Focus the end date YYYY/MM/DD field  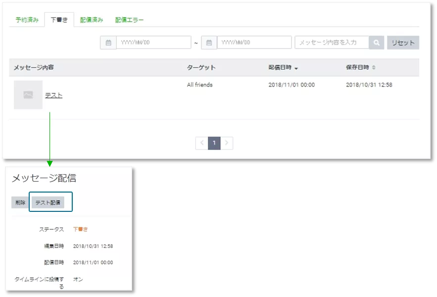pos(254,43)
